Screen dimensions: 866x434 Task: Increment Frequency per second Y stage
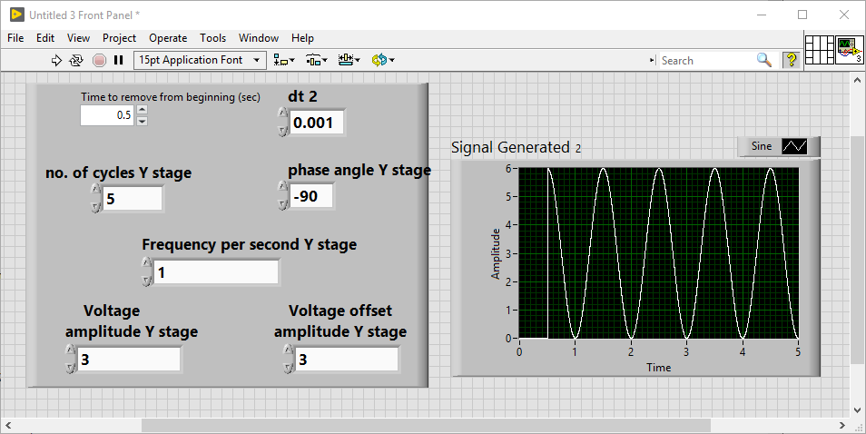click(x=146, y=262)
